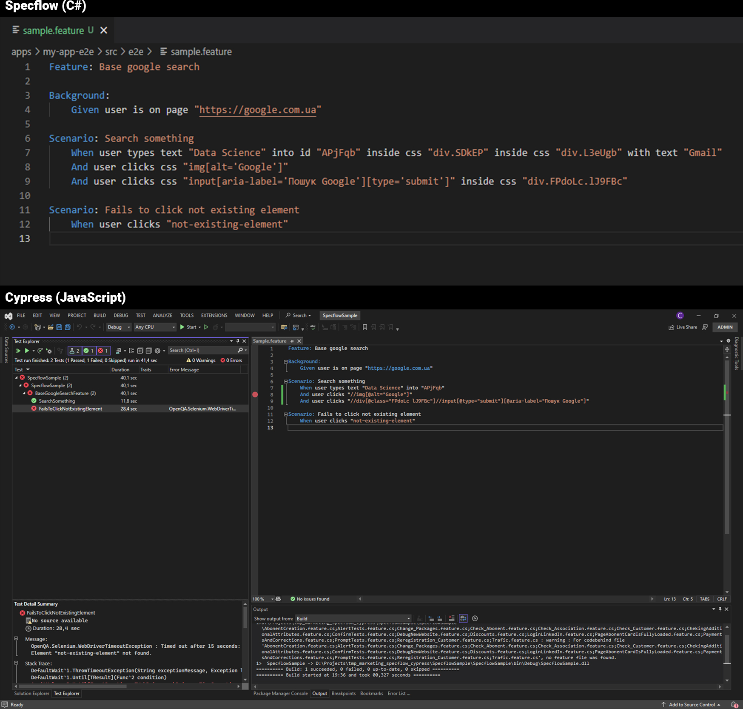743x709 pixels.
Task: Click the Navigate Backward arrow icon
Action: pyautogui.click(x=12, y=327)
